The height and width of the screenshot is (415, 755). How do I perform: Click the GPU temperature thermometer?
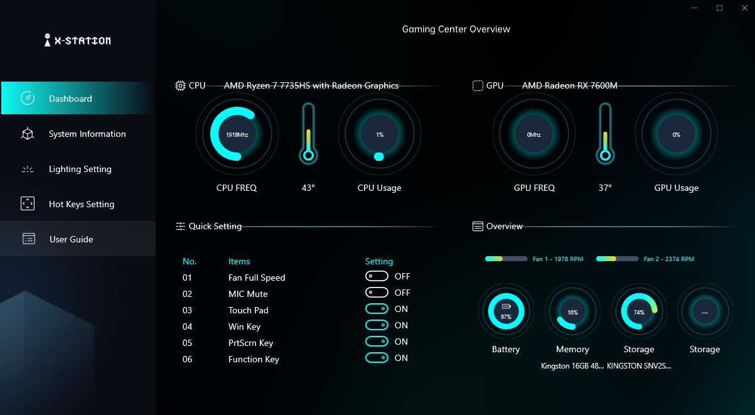[x=605, y=134]
